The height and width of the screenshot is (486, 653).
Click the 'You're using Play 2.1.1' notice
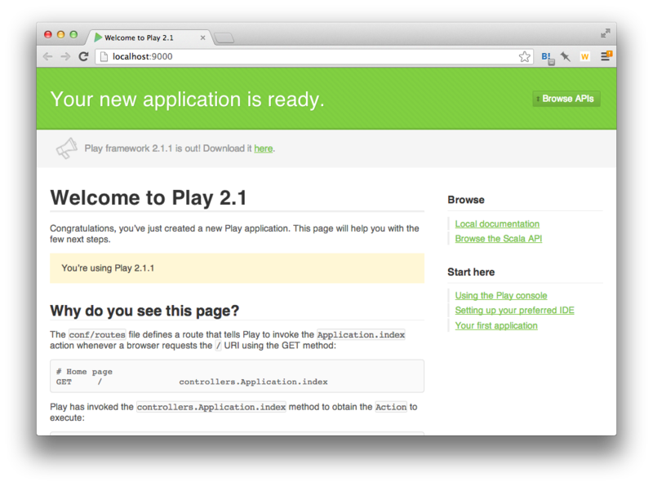(x=237, y=268)
